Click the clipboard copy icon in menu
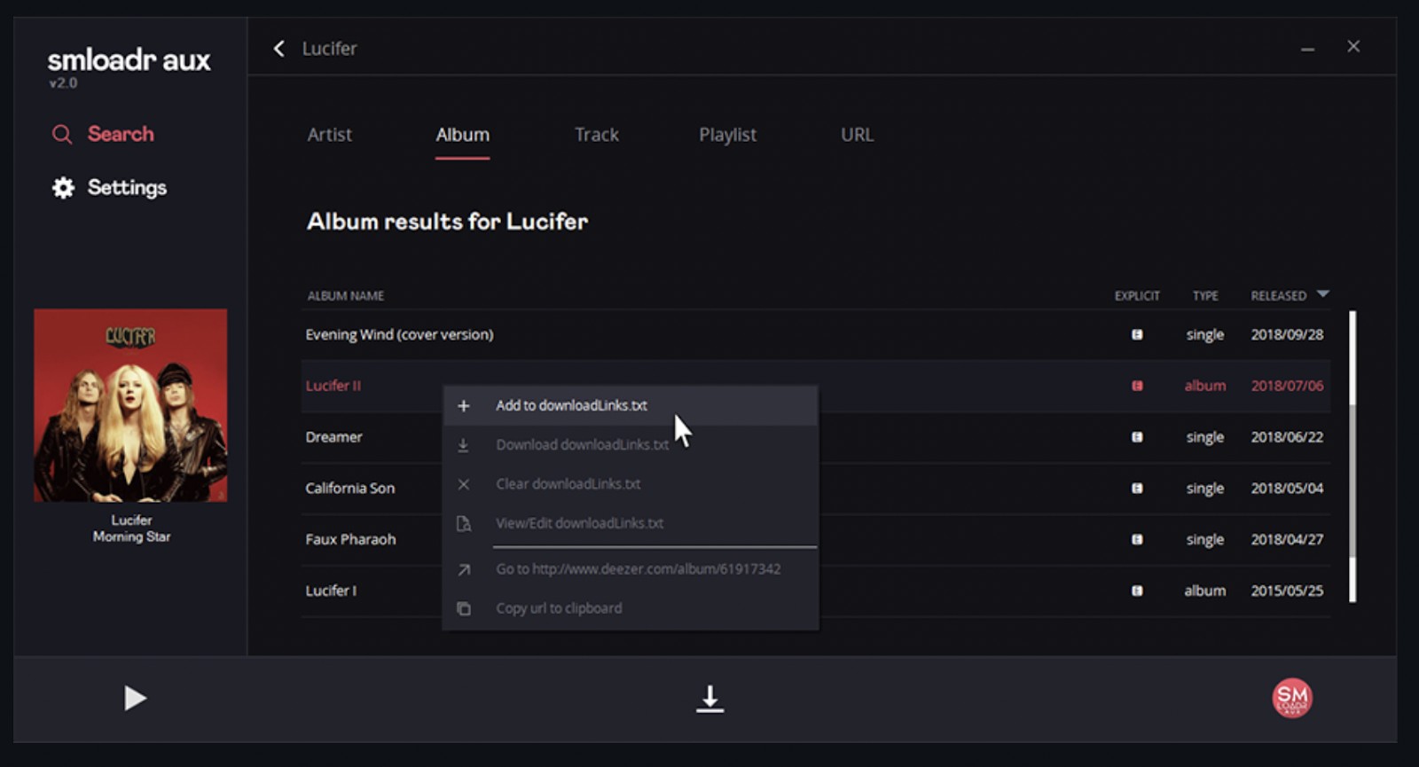Screen dimensions: 1419x767 coord(463,608)
